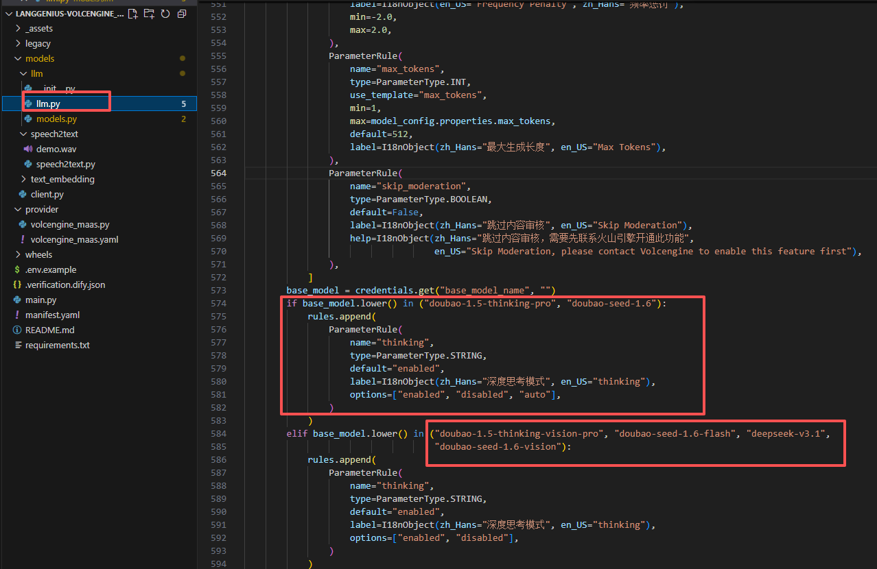
Task: Click the Python icon beside volcengine_maas.py
Action: [x=23, y=224]
